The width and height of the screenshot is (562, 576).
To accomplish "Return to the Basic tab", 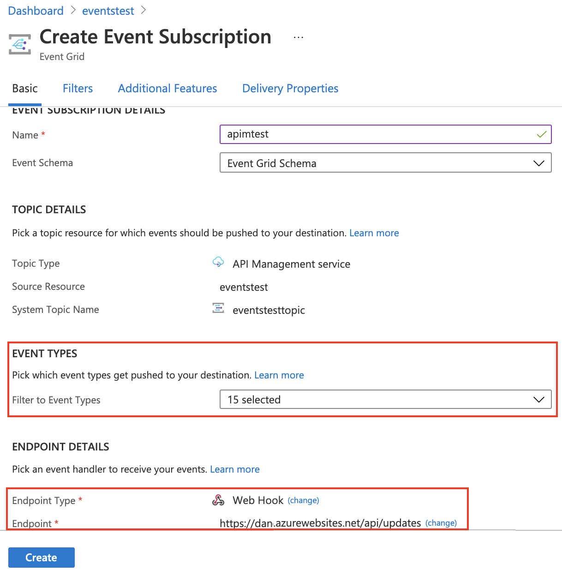I will [x=25, y=88].
